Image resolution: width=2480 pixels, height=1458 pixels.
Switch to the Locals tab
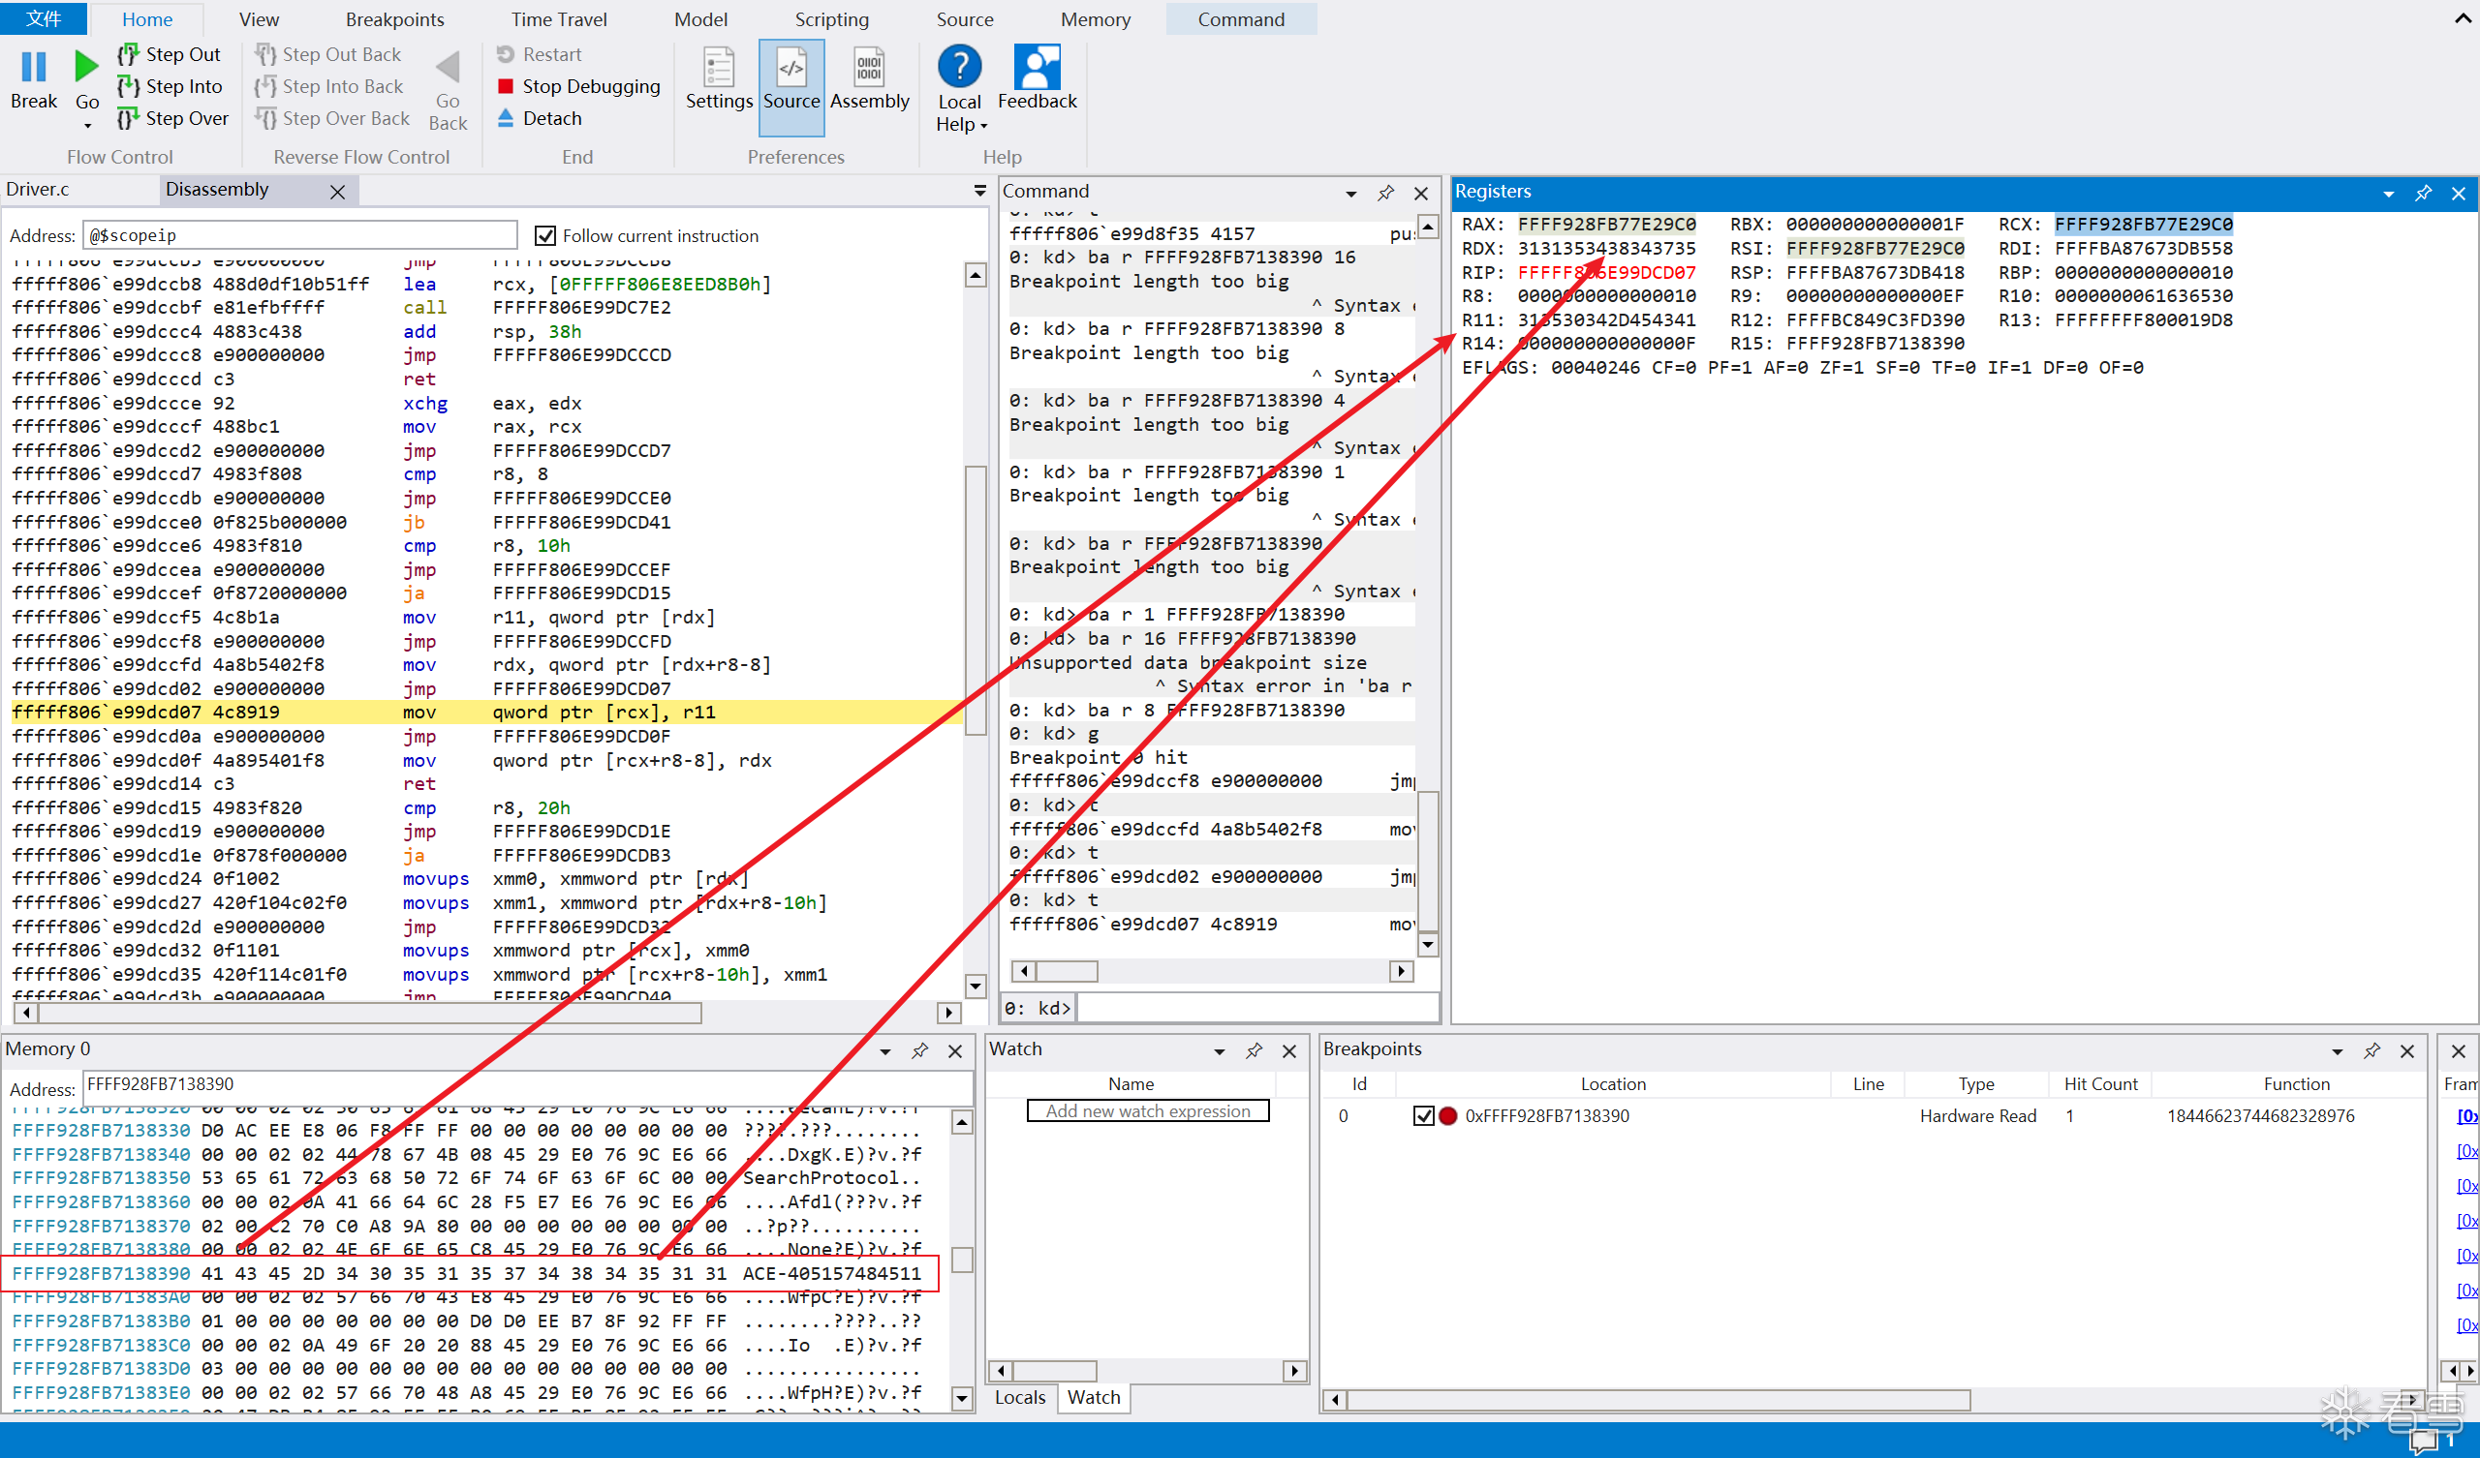point(1019,1397)
